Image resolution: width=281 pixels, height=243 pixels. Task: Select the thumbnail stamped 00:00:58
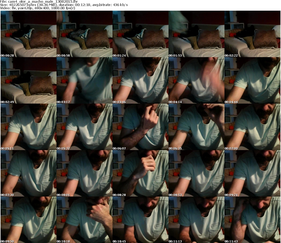85,34
